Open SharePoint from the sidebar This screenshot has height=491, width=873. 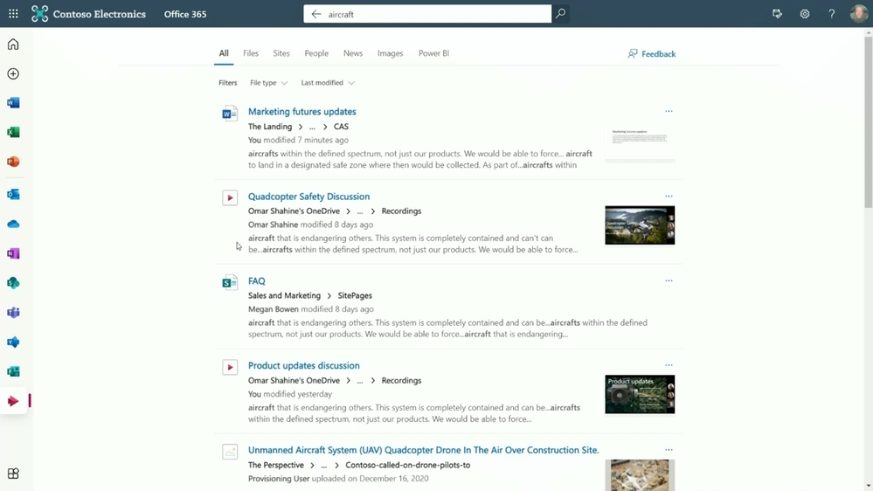pyautogui.click(x=13, y=283)
